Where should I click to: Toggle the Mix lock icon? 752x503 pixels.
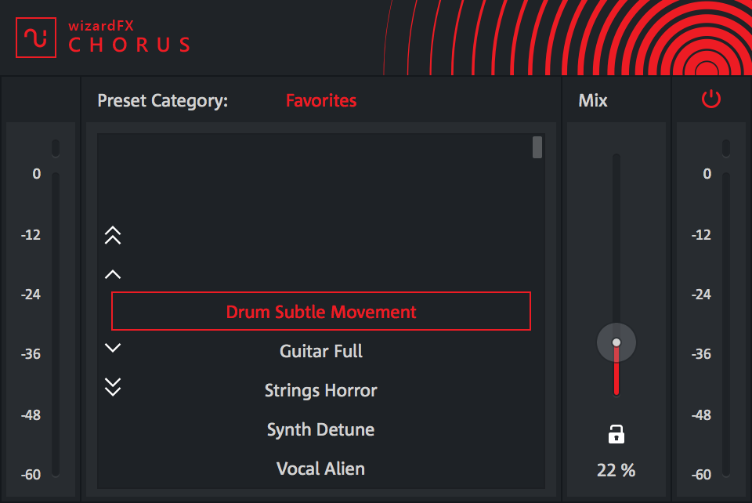[616, 434]
